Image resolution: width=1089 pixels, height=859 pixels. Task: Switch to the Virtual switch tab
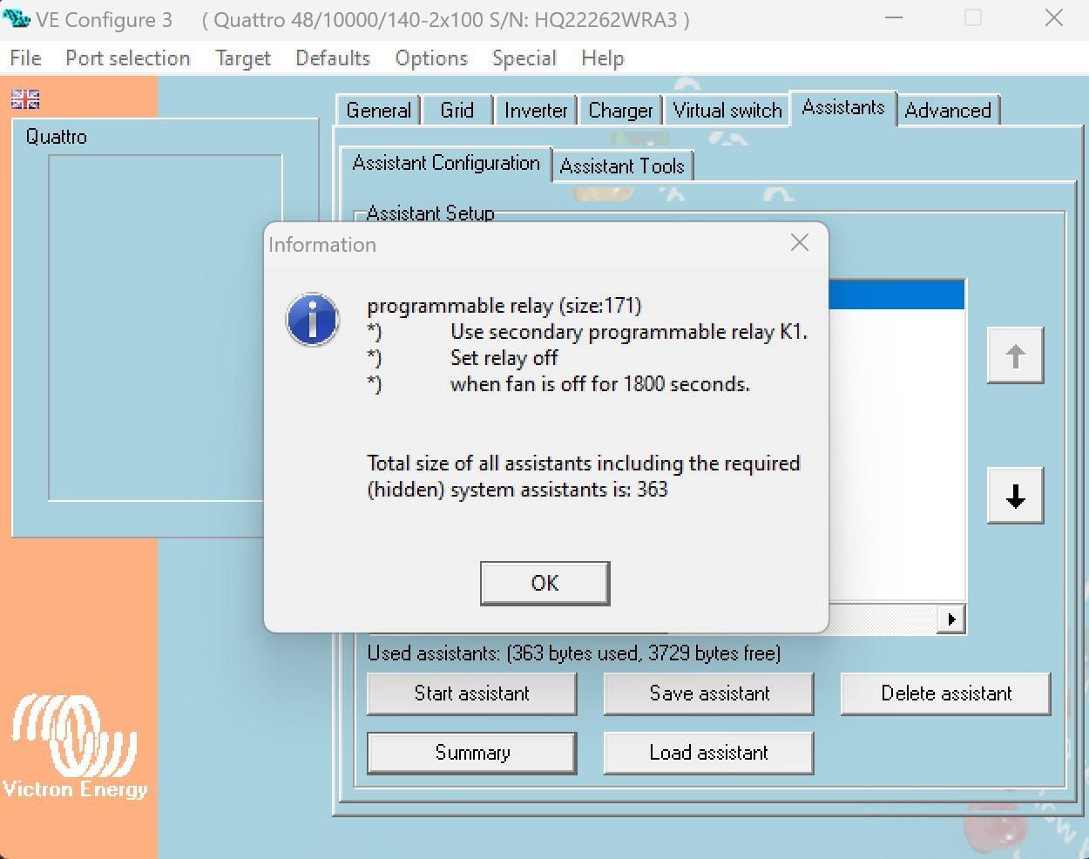tap(727, 111)
